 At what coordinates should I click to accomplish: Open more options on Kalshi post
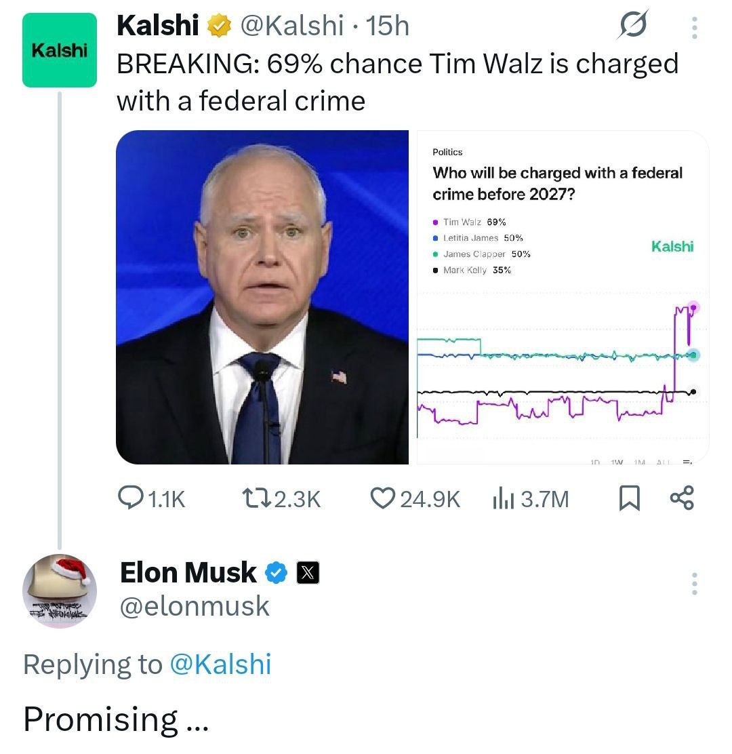tap(695, 28)
